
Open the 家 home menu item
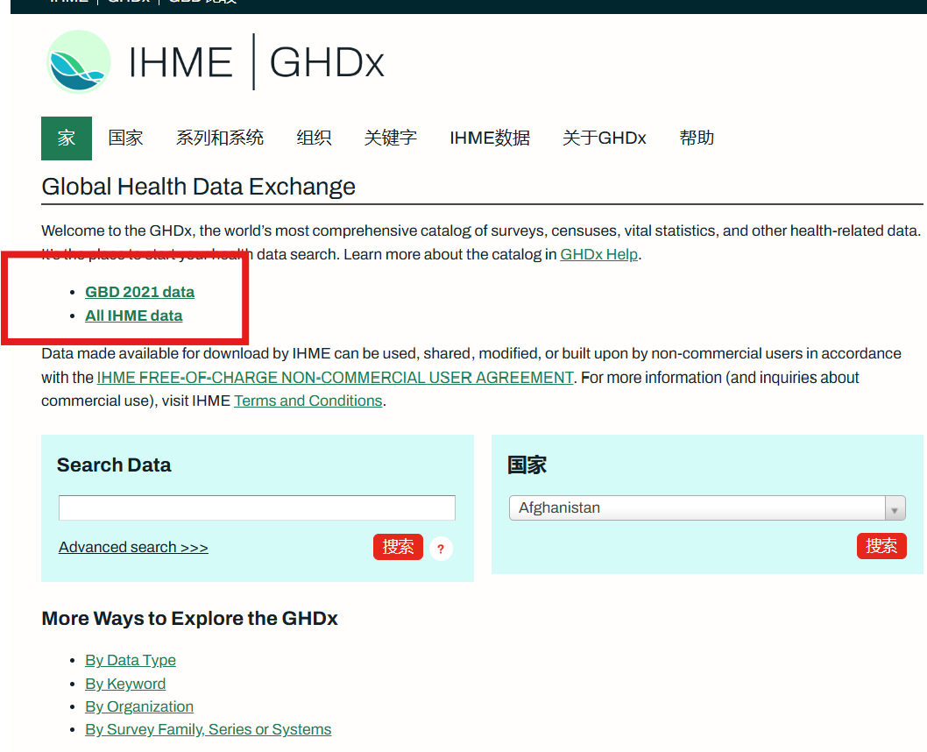click(x=67, y=138)
